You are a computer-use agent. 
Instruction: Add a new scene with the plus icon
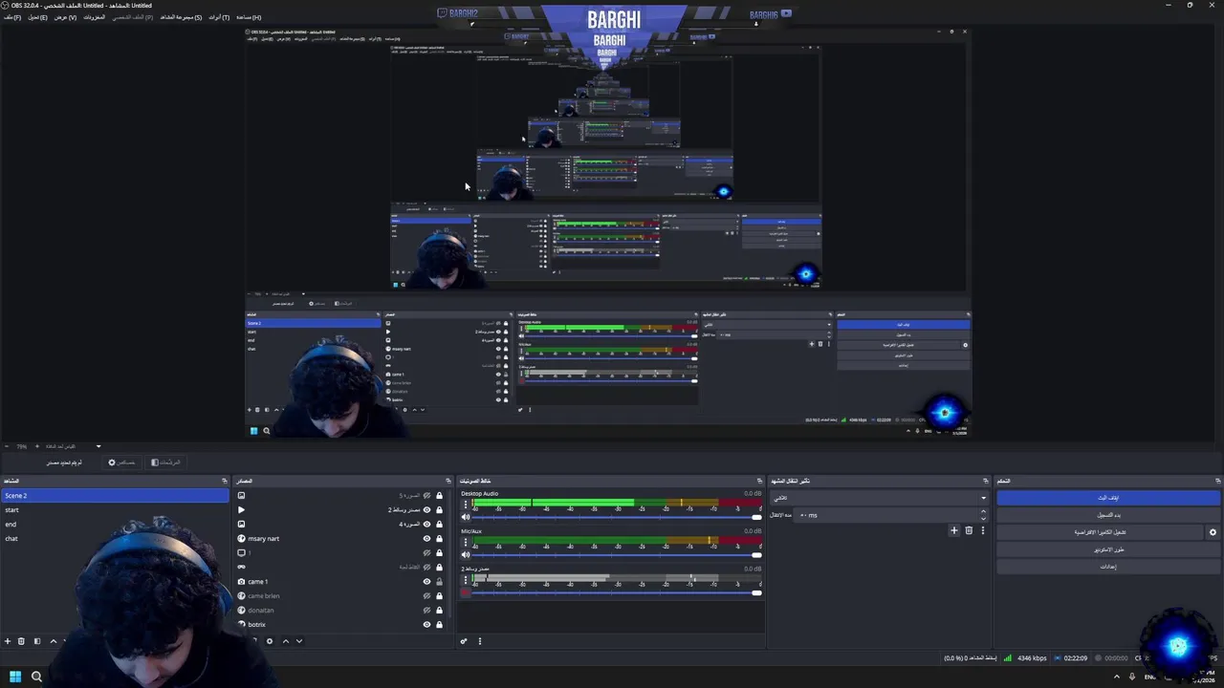tap(8, 641)
